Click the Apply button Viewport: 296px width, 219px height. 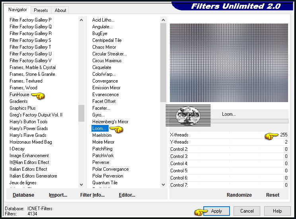coord(216,211)
